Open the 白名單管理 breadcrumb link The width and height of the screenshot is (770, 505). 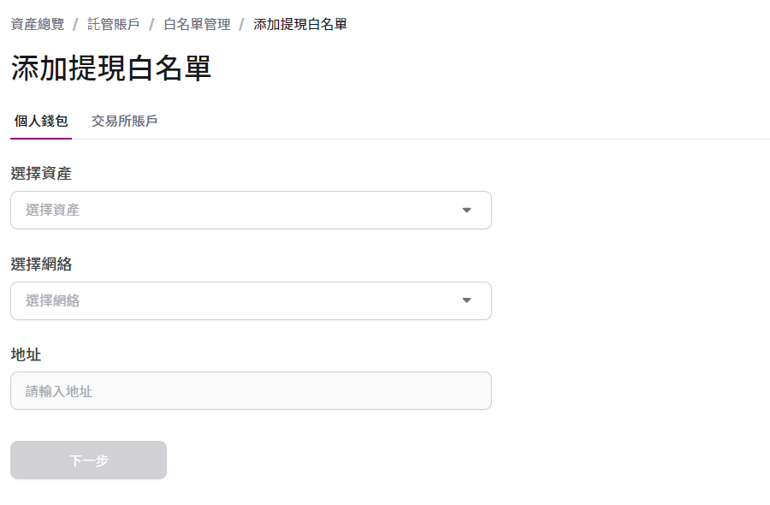pos(197,24)
